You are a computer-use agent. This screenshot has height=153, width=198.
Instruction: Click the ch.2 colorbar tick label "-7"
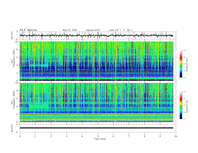tap(184, 119)
